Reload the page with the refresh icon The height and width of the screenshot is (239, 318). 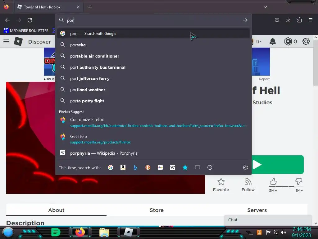30,20
